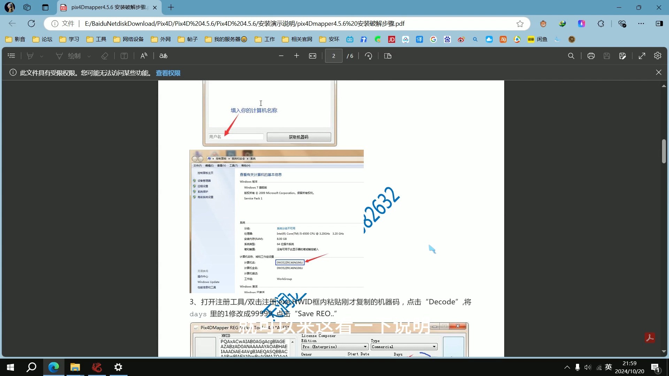Enter full screen mode for PDF
669x376 pixels.
642,56
